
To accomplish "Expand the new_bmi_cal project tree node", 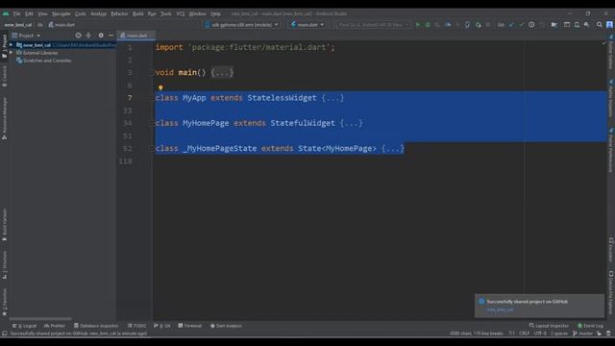I will tap(12, 45).
